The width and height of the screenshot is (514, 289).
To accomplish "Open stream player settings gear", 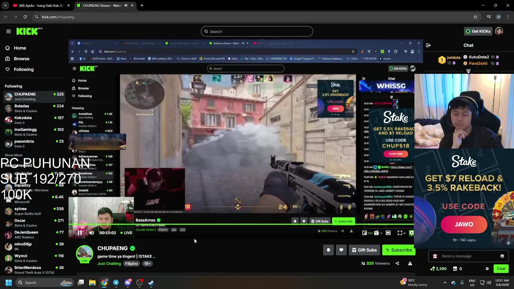I will 411,233.
